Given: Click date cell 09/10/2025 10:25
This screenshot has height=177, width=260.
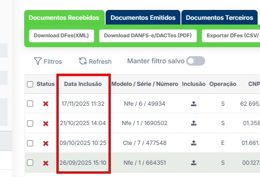Looking at the screenshot, I should pyautogui.click(x=83, y=143).
